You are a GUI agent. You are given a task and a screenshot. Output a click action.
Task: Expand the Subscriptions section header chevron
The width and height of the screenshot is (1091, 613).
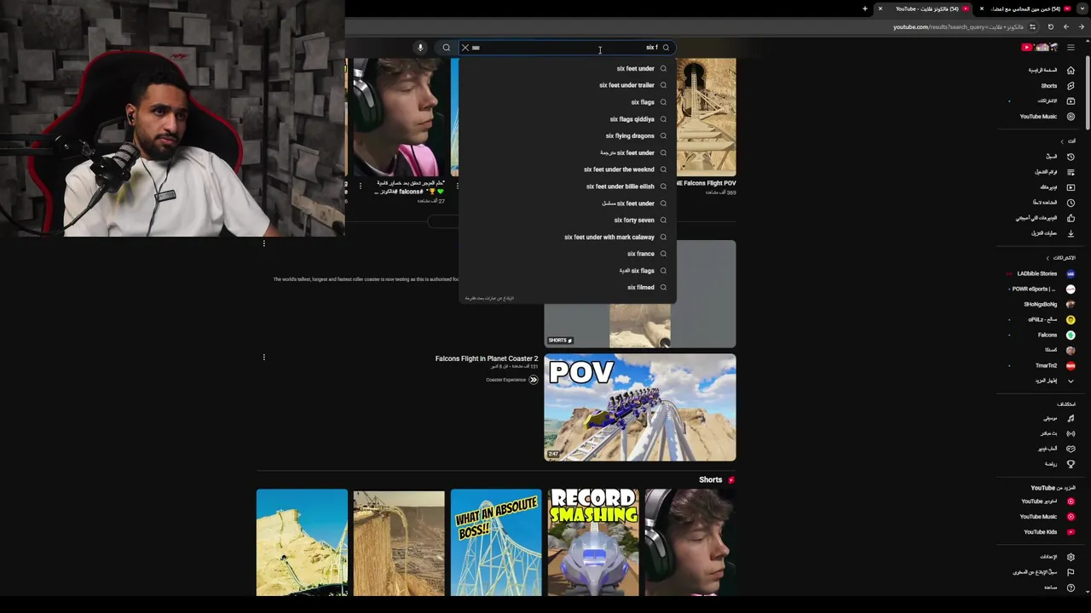1048,258
